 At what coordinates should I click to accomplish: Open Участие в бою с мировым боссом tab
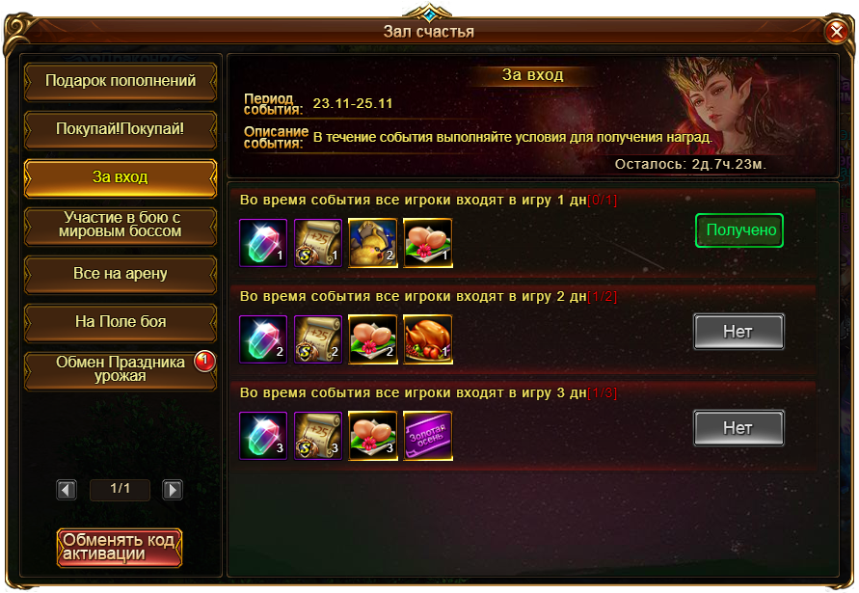[121, 226]
